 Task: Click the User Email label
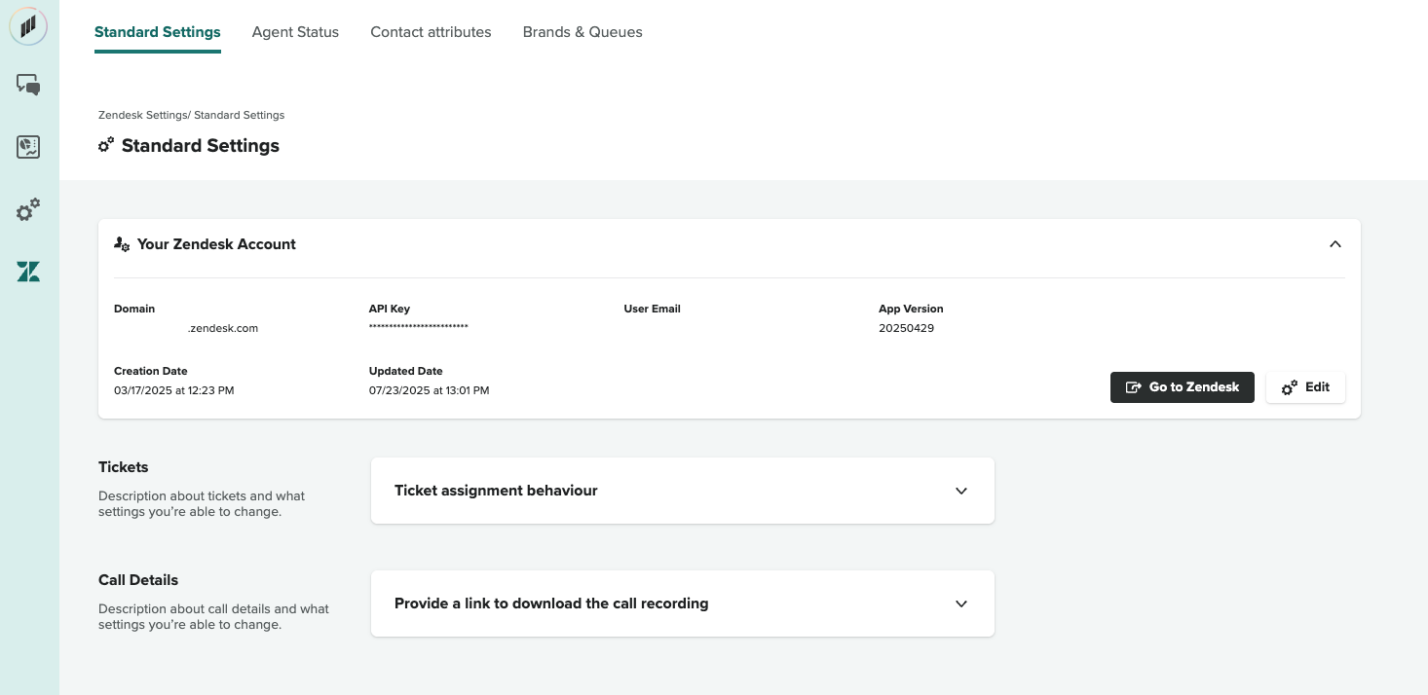(652, 309)
